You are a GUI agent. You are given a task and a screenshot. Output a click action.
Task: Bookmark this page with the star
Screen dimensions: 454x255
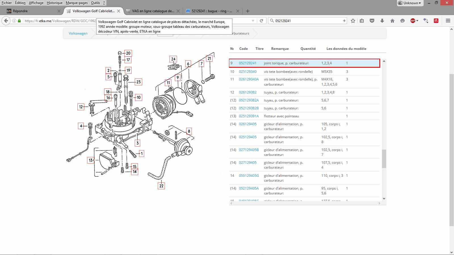pos(353,21)
